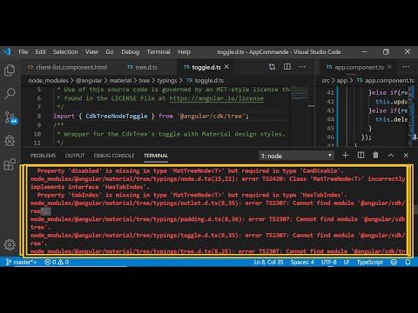Open the Extensions view icon
This screenshot has width=418, height=313.
tap(10, 164)
